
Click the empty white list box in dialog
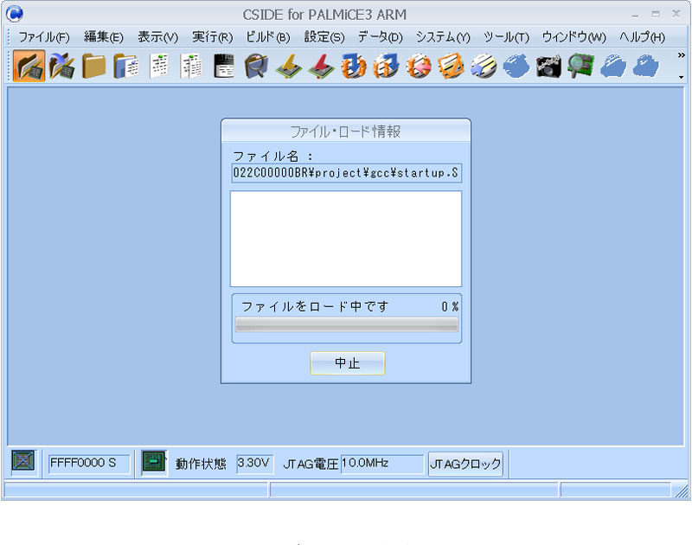tap(346, 239)
